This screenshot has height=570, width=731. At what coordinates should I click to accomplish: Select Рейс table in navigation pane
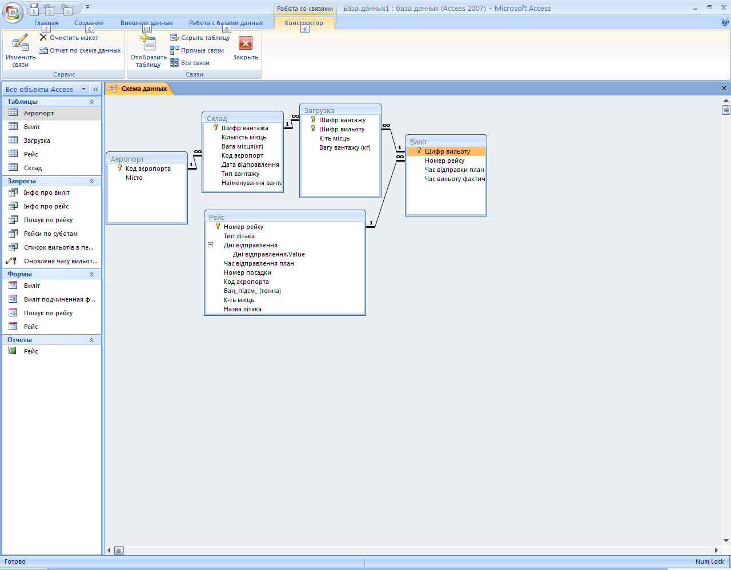point(51,154)
